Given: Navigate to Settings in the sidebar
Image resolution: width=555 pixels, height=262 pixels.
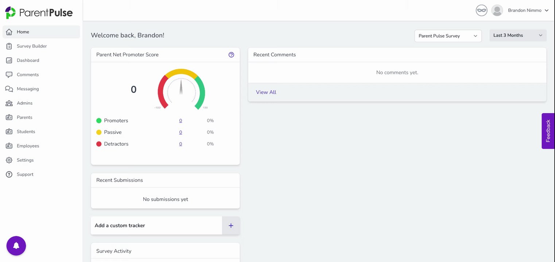Looking at the screenshot, I should 25,160.
